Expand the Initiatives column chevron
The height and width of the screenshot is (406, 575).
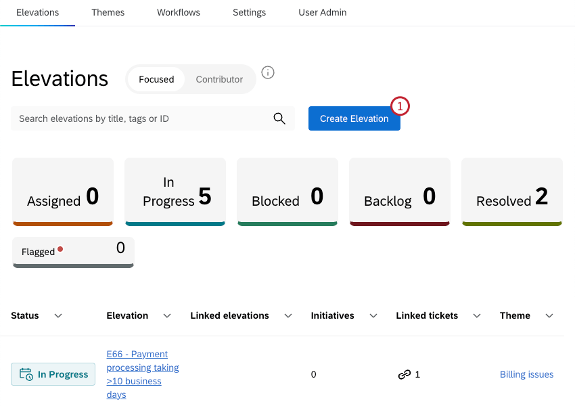[373, 315]
